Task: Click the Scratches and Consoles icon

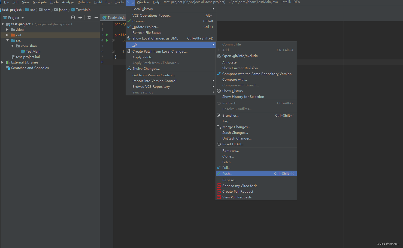Action: pyautogui.click(x=8, y=68)
